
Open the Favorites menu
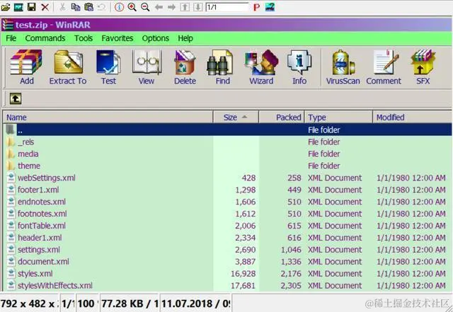[117, 38]
